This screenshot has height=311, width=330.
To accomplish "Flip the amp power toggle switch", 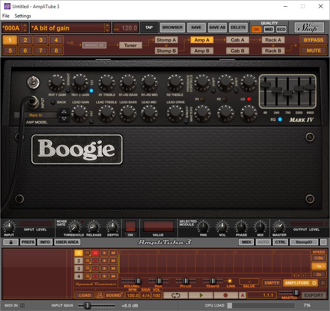I will (x=33, y=82).
